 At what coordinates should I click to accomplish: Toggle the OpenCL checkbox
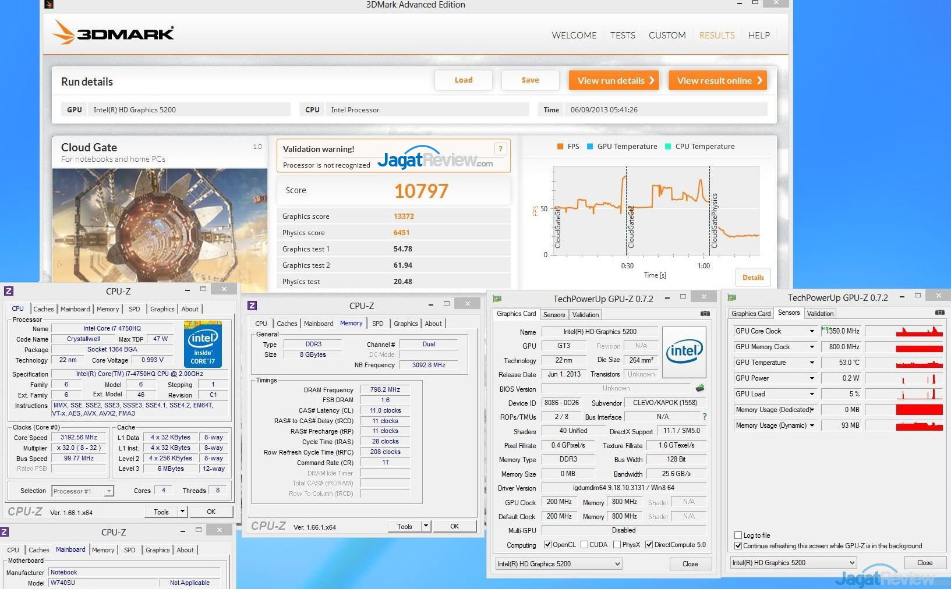click(547, 545)
